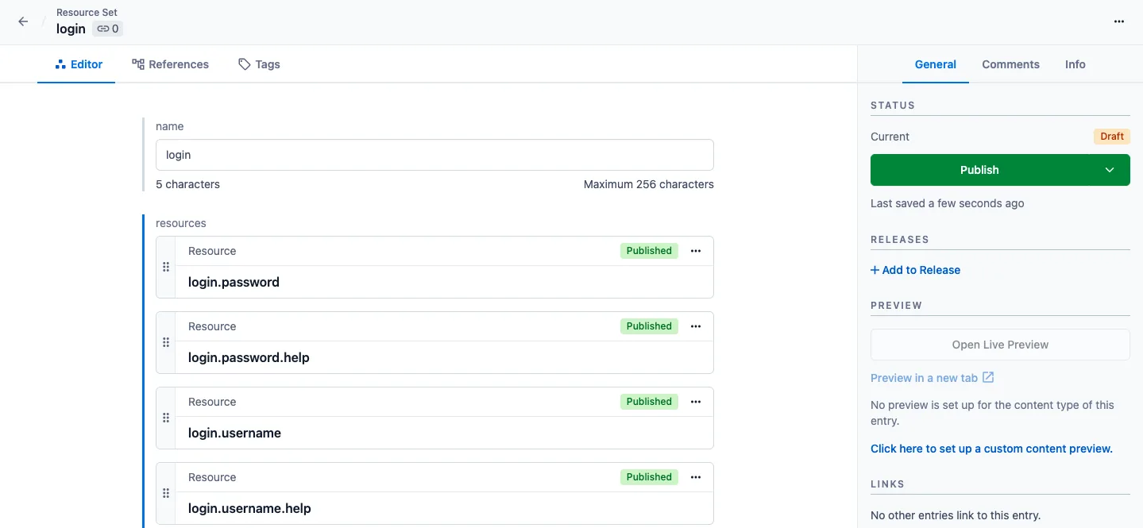Grab the drag handle of login.username.help
Viewport: 1143px width, 528px height.
pos(166,493)
